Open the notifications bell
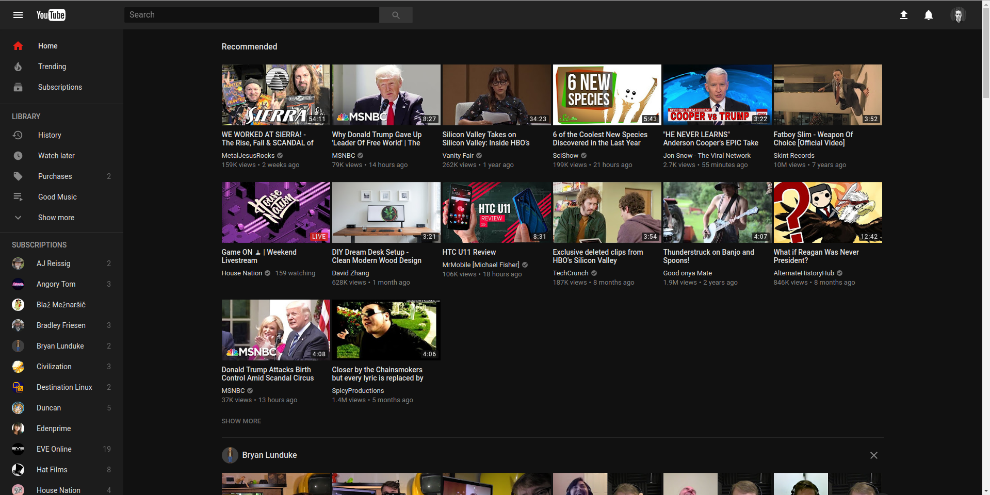Screen dimensions: 990x495 929,15
